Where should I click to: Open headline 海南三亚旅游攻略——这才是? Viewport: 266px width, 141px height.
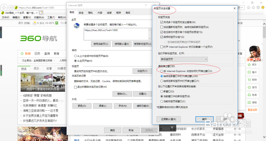point(40,111)
